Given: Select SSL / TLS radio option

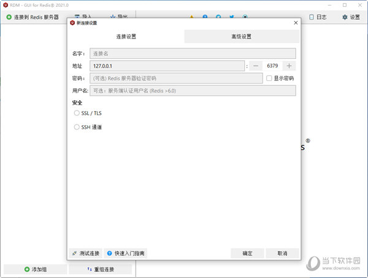Looking at the screenshot, I should 77,113.
